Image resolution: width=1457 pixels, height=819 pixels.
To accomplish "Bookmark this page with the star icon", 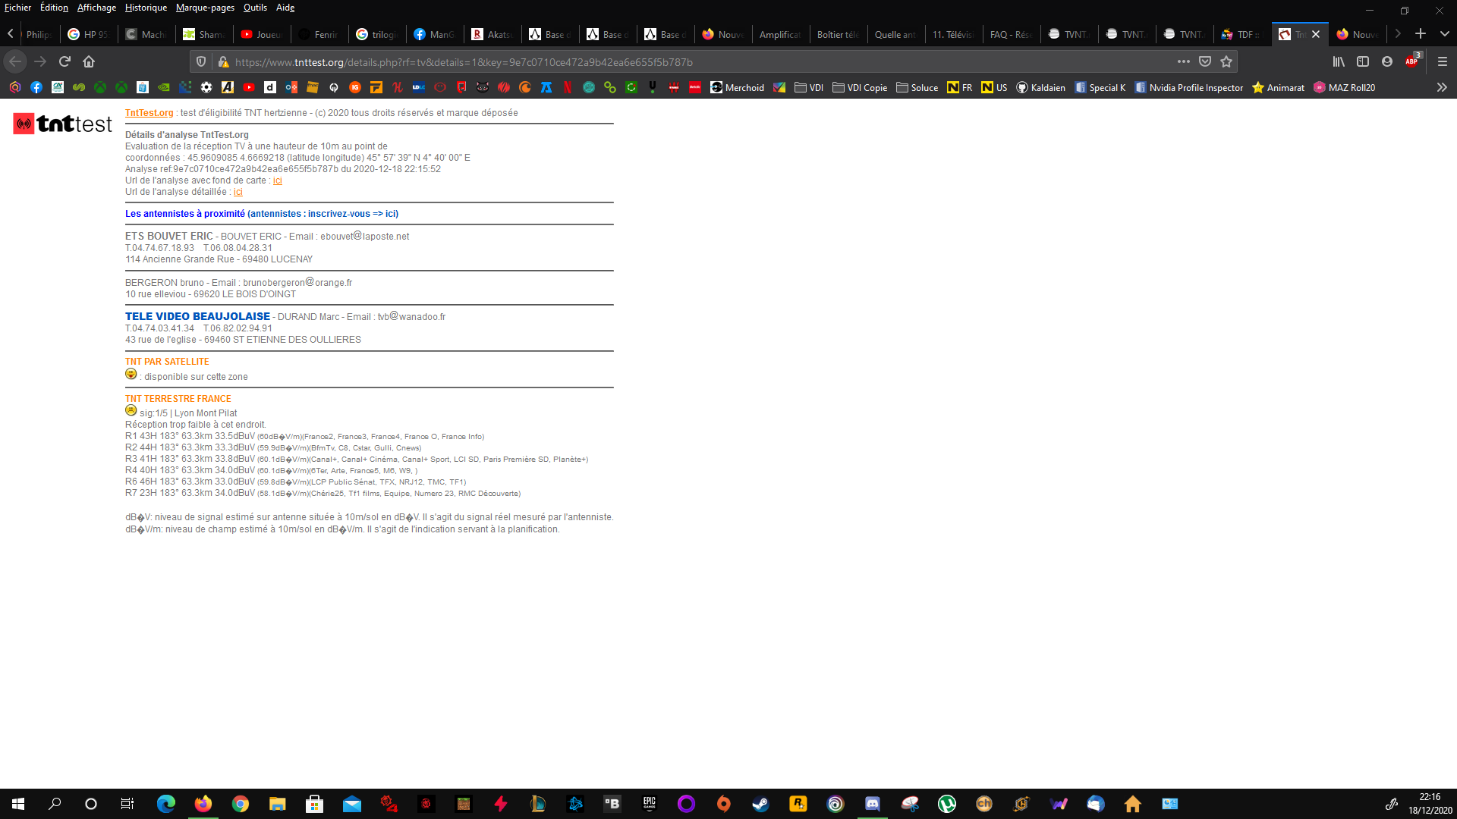I will 1226,61.
